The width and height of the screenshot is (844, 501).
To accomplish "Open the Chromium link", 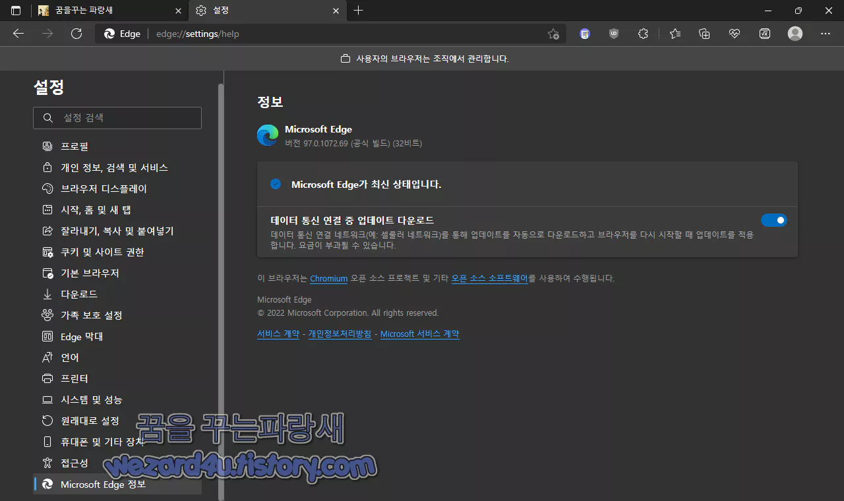I will [x=329, y=278].
